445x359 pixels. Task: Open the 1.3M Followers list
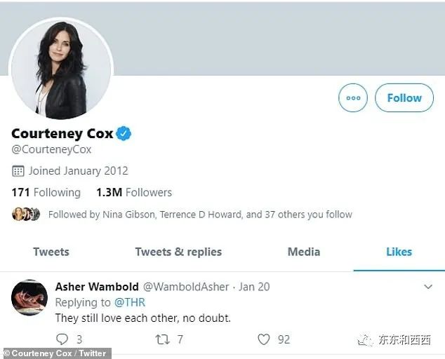click(x=134, y=192)
